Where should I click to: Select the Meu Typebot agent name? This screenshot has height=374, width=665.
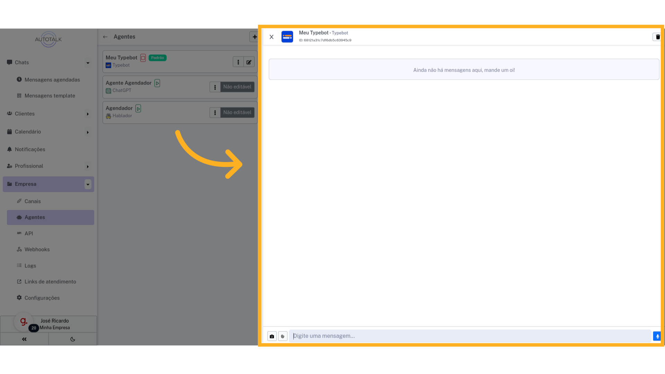click(x=121, y=58)
